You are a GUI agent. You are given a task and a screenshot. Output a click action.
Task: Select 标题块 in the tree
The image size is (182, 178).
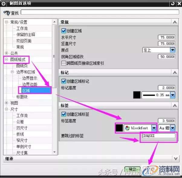coord(22,97)
